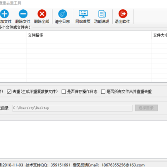Click the 文件路径 column header
Viewport: 167px width, 167px height.
(89, 35)
